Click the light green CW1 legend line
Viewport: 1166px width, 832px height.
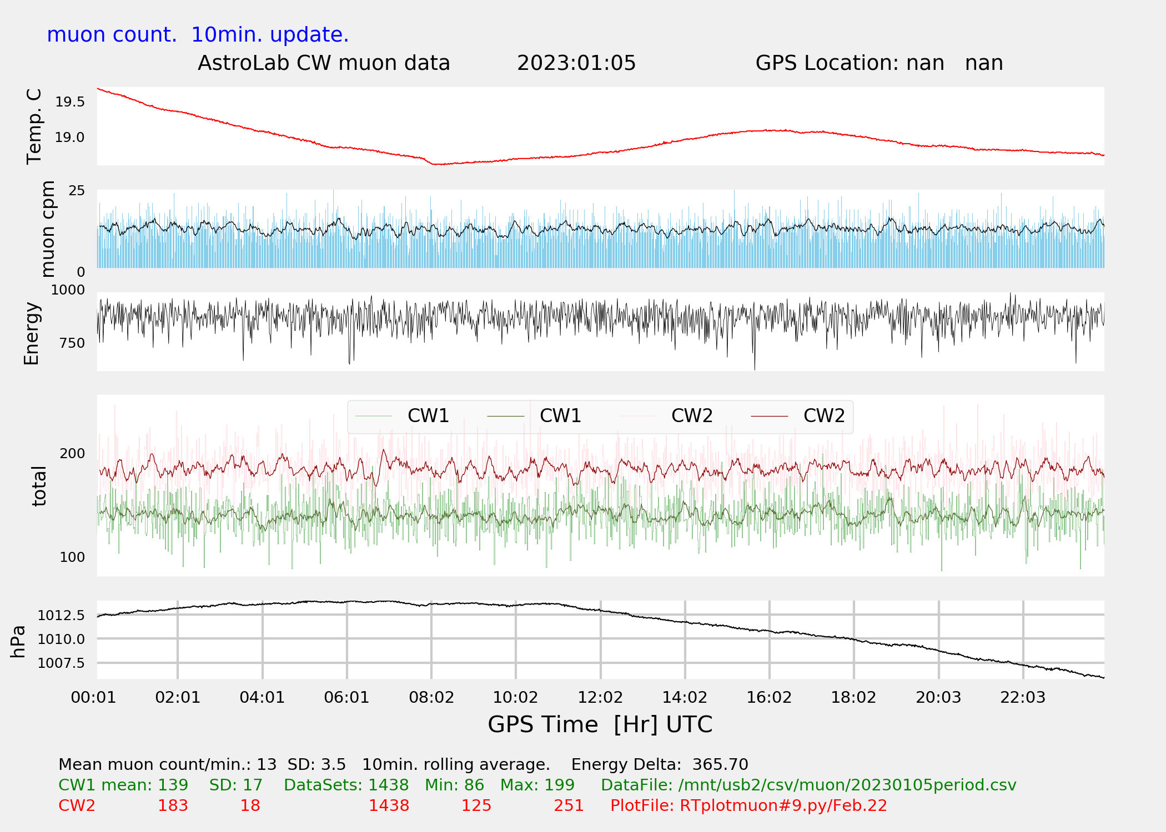click(x=374, y=416)
